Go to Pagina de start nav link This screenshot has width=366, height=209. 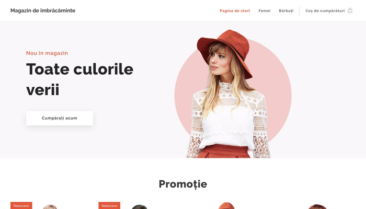coord(235,11)
